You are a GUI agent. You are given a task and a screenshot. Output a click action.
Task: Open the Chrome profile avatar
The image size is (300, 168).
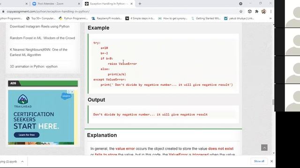pos(263,11)
